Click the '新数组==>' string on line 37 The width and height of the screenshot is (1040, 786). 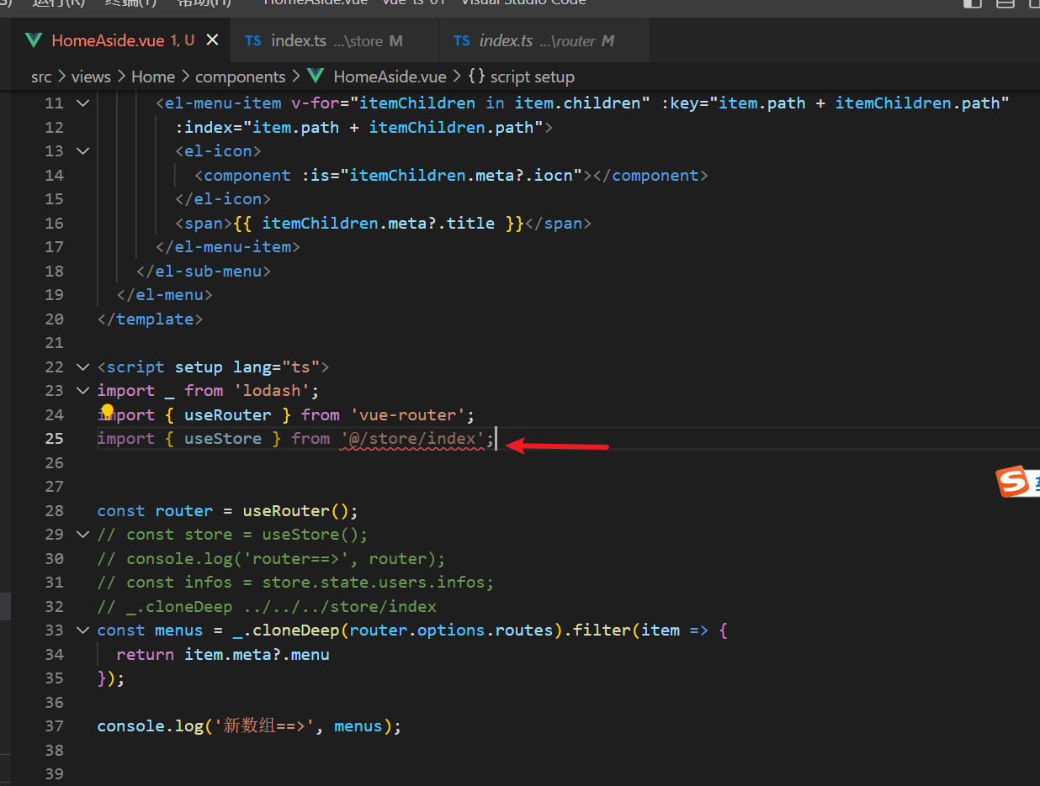tap(267, 725)
